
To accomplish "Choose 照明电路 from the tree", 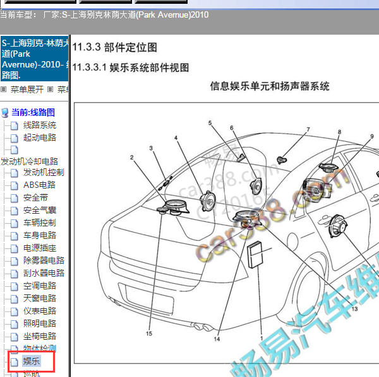I will tap(40, 323).
